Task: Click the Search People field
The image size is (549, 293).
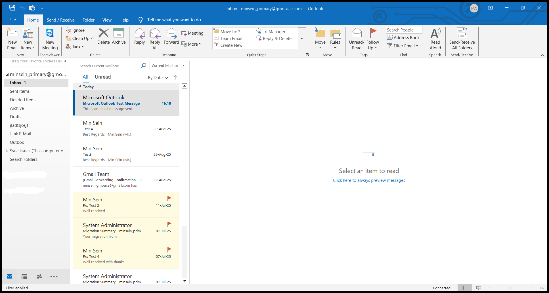Action: [404, 30]
